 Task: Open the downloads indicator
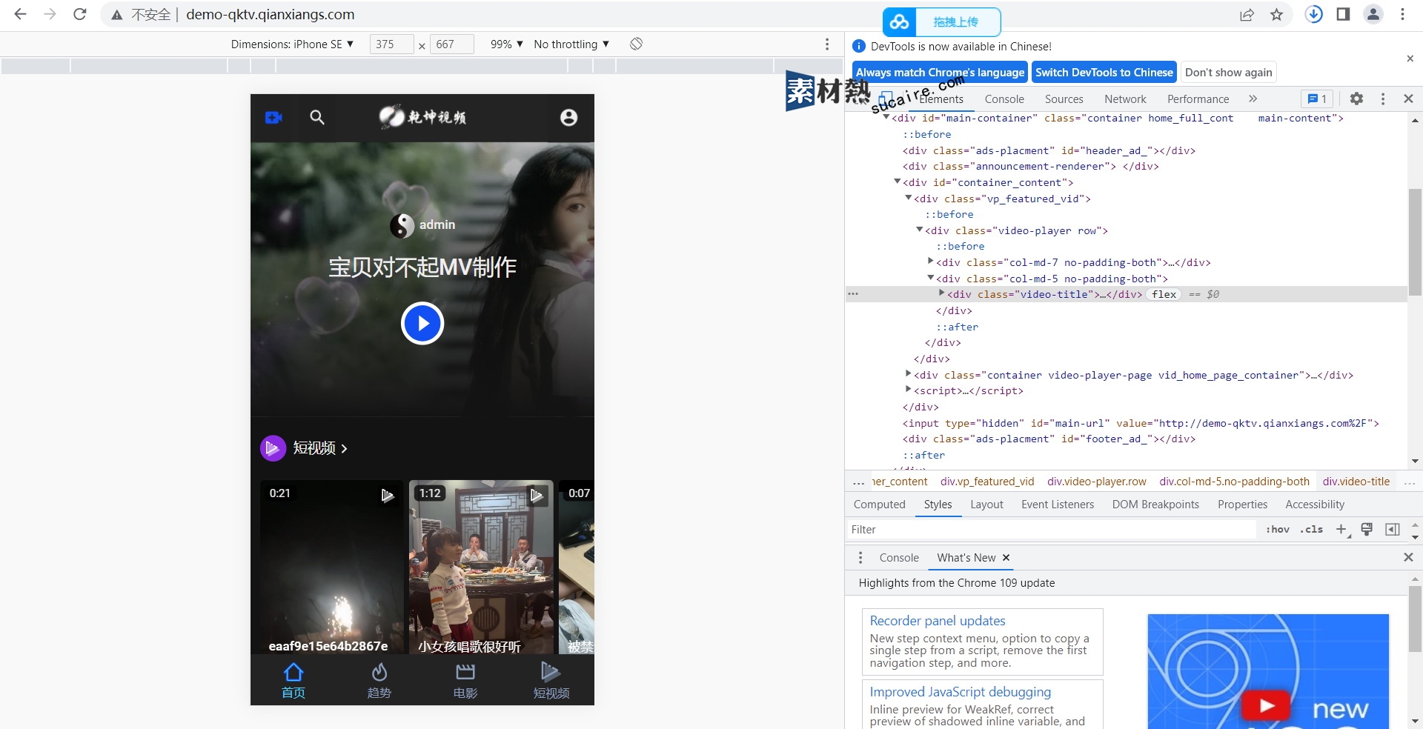(1313, 14)
